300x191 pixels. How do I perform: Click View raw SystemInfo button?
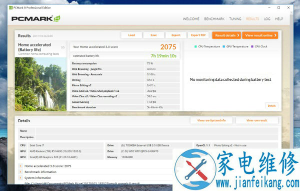pos(211,120)
